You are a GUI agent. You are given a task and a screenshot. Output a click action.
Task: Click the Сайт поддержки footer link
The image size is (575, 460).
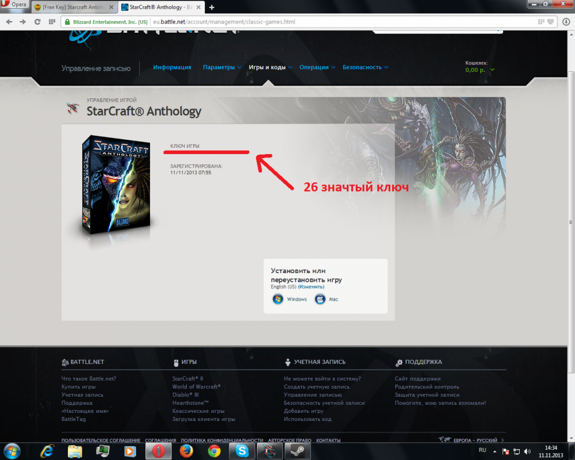(417, 379)
